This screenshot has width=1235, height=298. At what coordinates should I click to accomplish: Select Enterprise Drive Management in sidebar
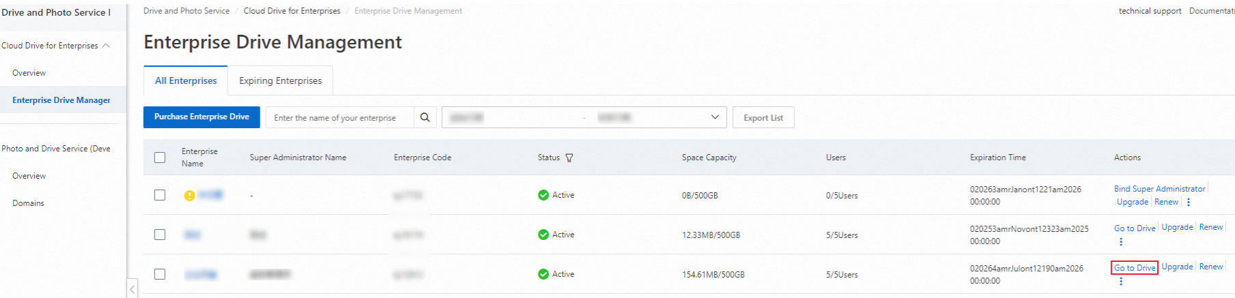click(62, 100)
